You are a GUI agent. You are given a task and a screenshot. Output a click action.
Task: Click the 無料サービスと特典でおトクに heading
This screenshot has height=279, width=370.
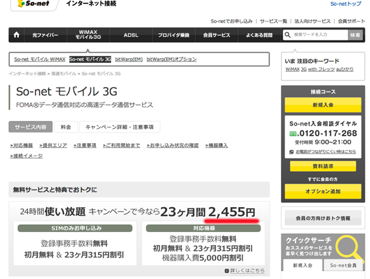(x=55, y=189)
